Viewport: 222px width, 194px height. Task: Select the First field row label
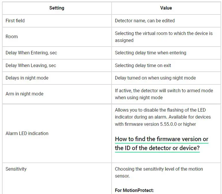tap(15, 21)
